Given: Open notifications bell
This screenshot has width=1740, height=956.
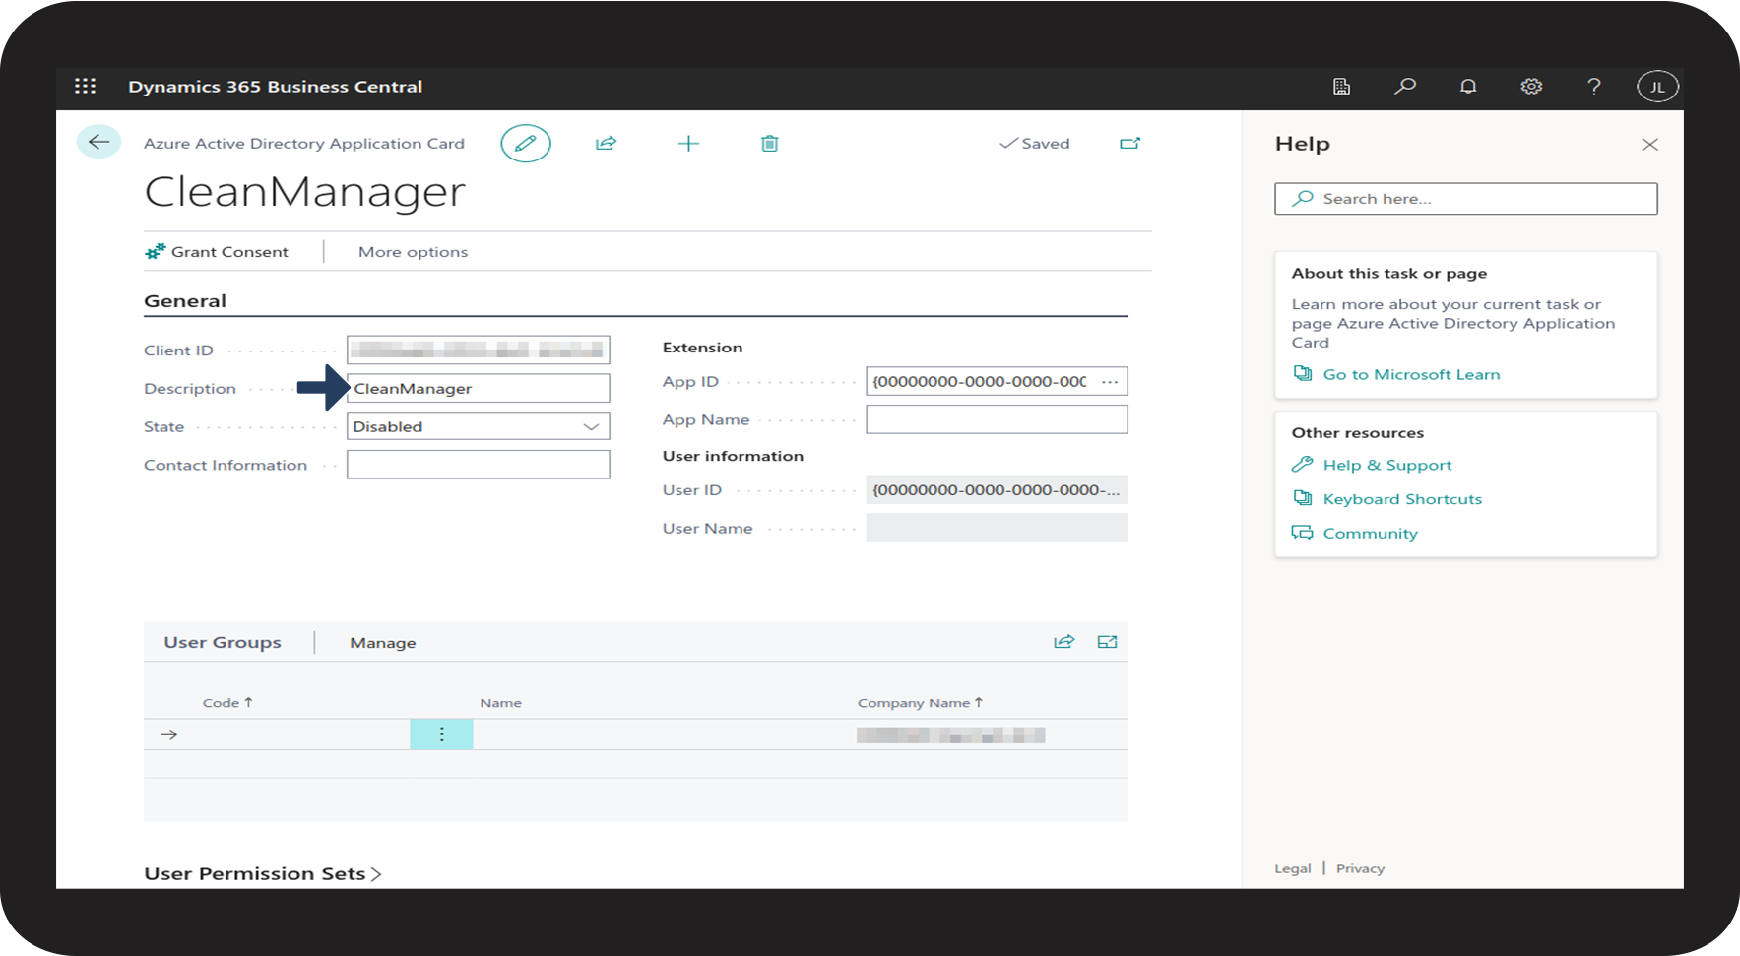Looking at the screenshot, I should (1468, 86).
